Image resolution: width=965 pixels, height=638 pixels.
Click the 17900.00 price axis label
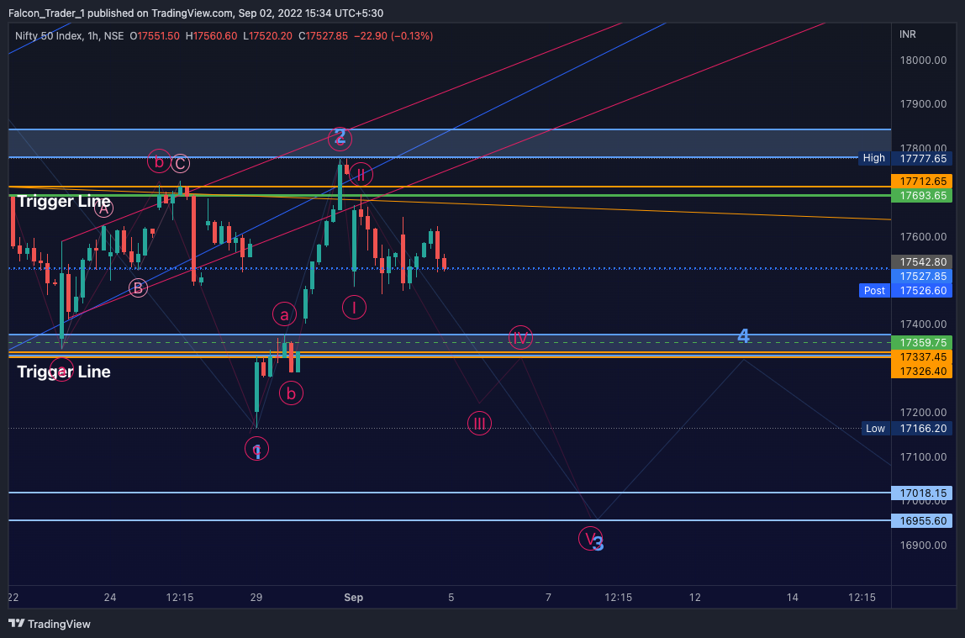click(923, 104)
